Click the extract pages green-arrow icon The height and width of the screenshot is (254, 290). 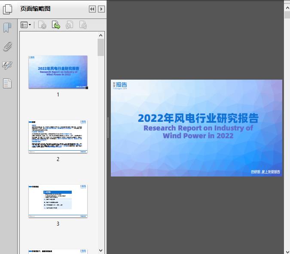[x=56, y=25]
